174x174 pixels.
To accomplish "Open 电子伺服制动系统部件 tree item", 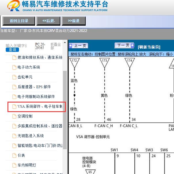I will pos(34,97).
